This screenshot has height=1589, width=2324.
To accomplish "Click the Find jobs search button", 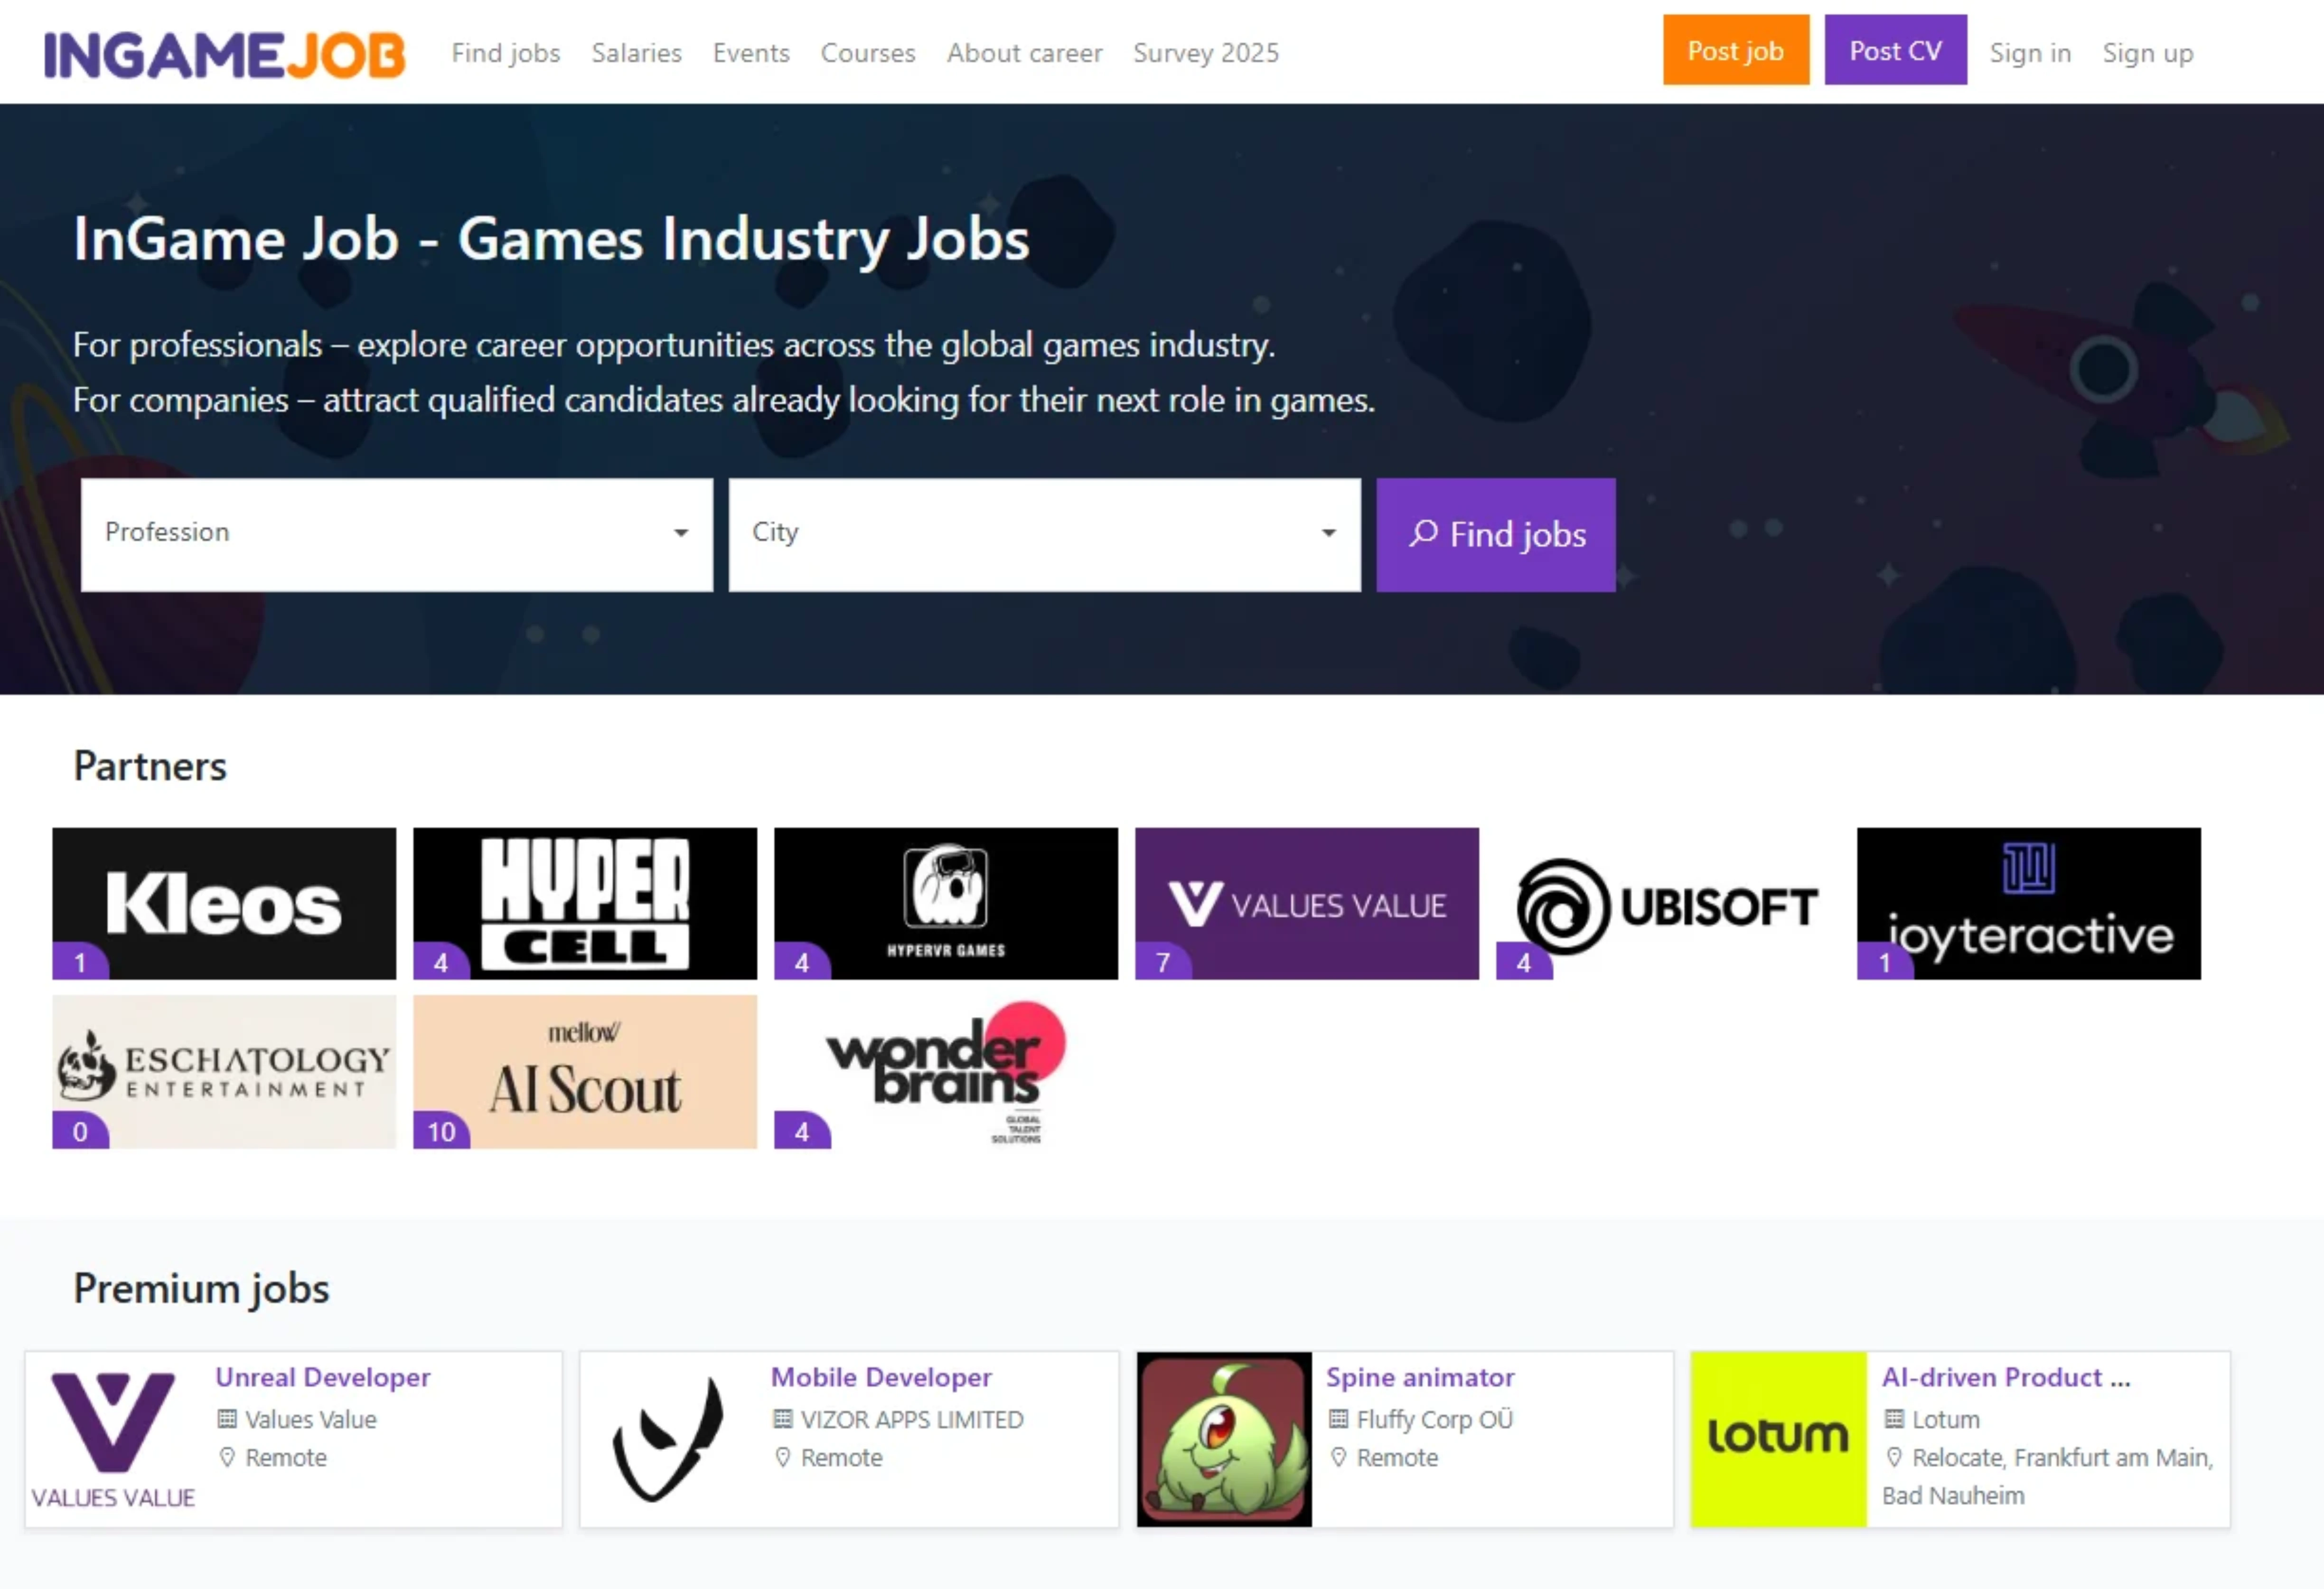I will 1496,535.
